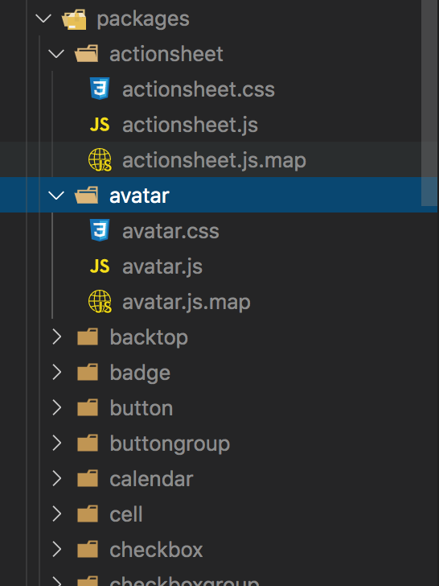Viewport: 439px width, 586px height.
Task: Click the packages root folder icon
Action: [x=74, y=19]
